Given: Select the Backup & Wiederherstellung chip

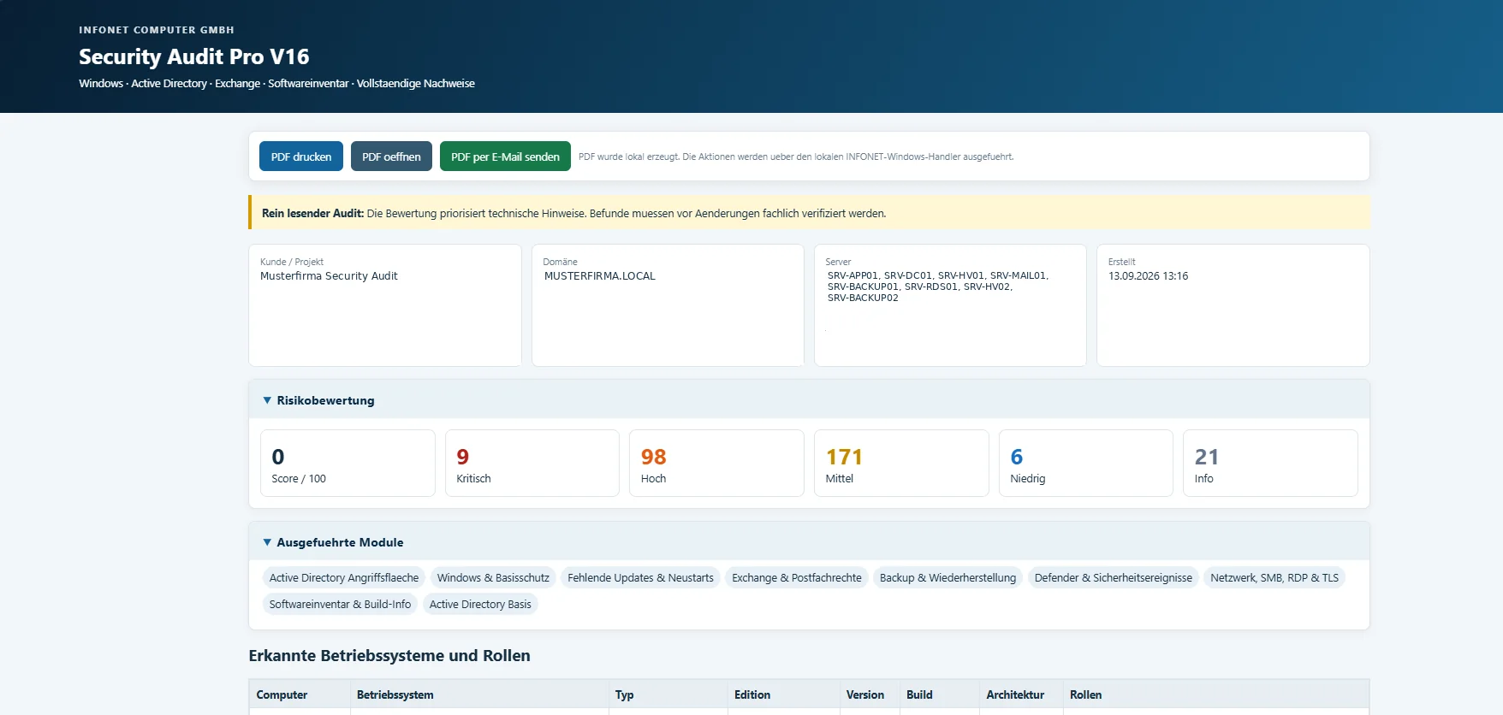Looking at the screenshot, I should 948,578.
